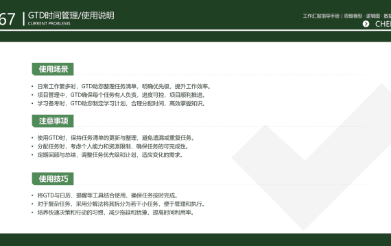
Task: Click the "CURRENT PROBLEMS" subtitle
Action: click(49, 24)
